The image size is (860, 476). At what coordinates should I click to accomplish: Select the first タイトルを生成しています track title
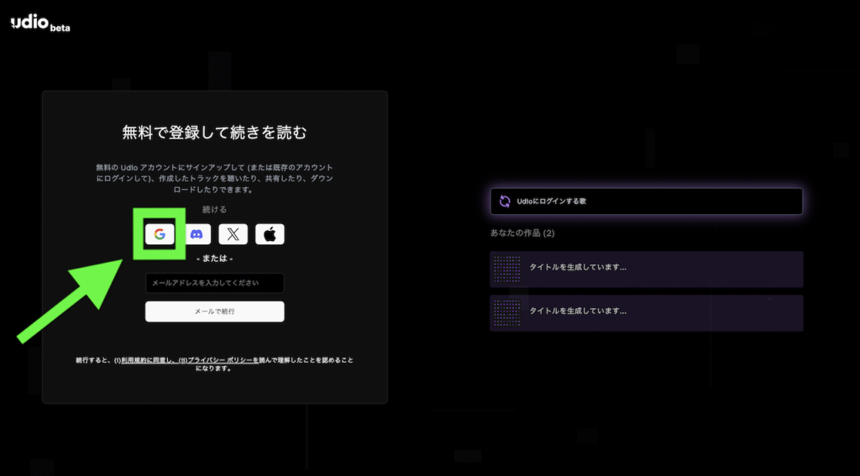point(578,268)
